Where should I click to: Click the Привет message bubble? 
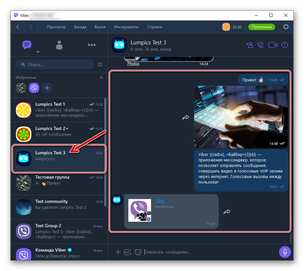tap(263, 80)
